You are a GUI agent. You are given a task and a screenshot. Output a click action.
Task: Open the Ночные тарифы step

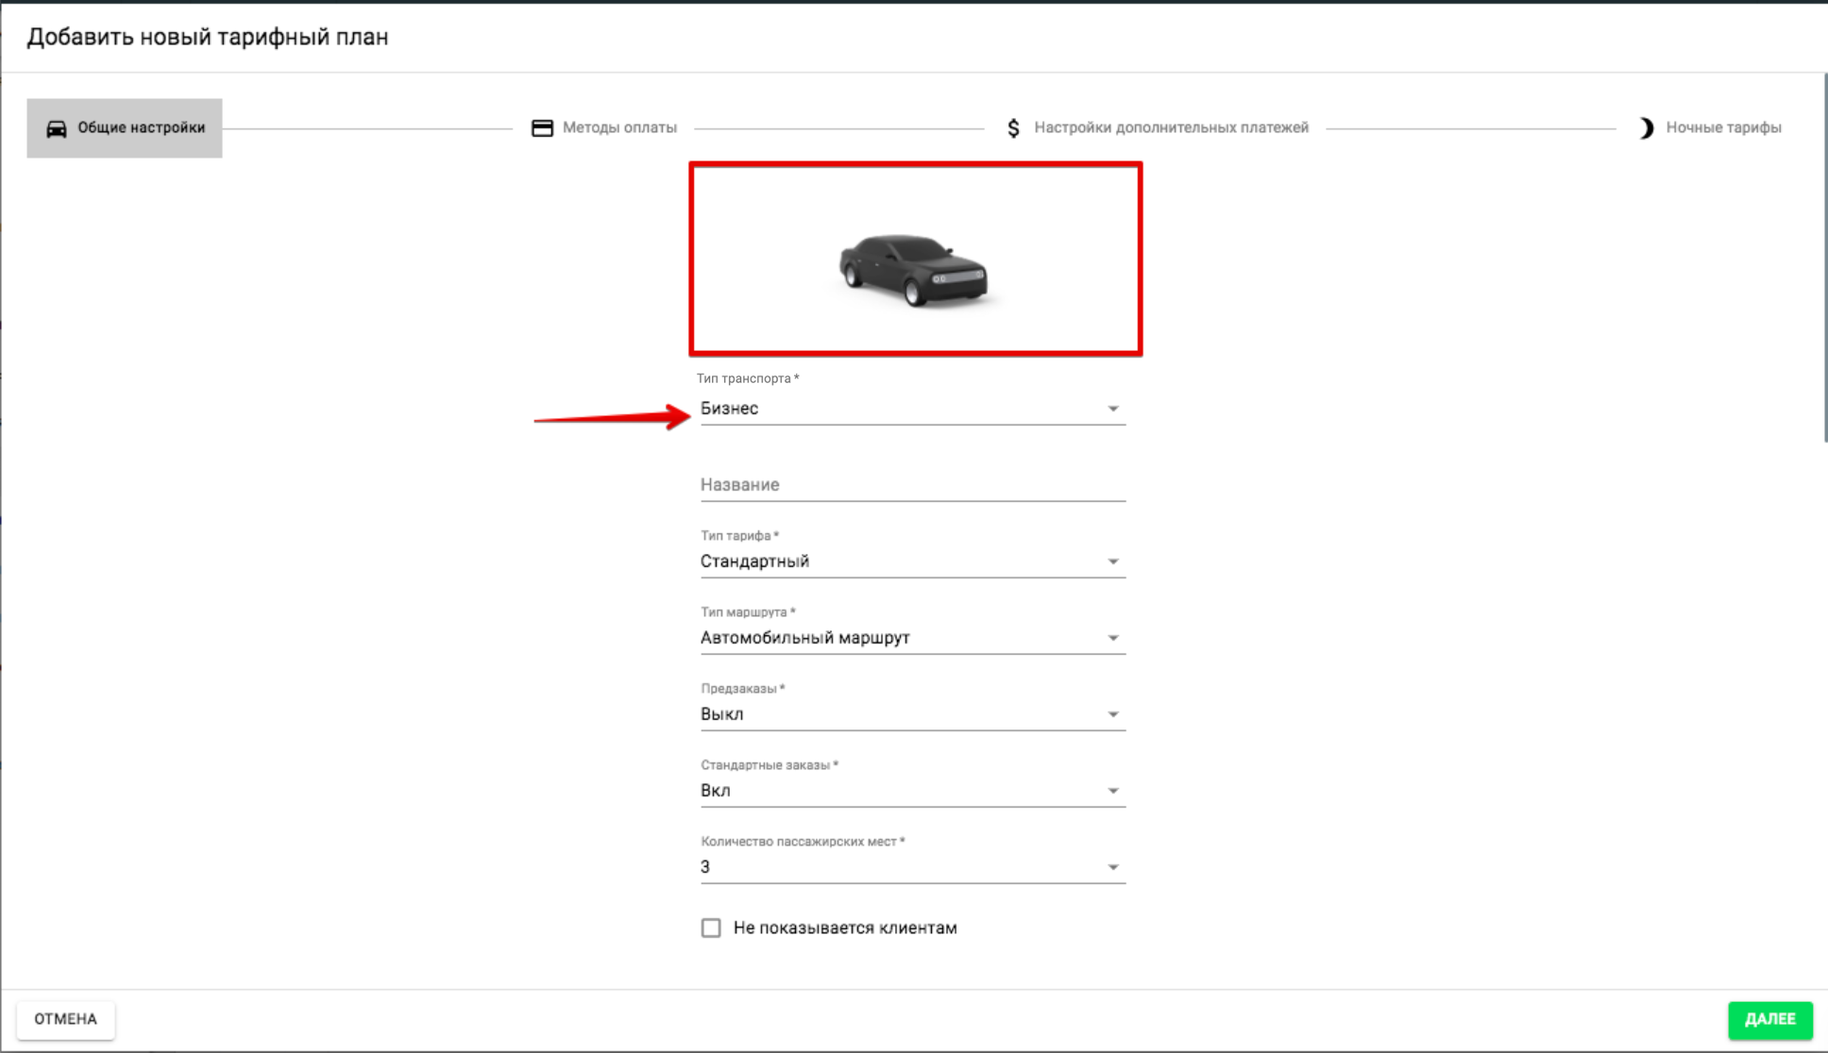1722,128
